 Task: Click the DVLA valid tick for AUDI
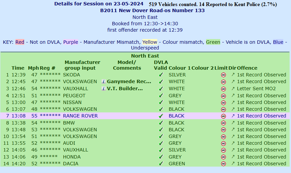pyautogui.click(x=161, y=143)
